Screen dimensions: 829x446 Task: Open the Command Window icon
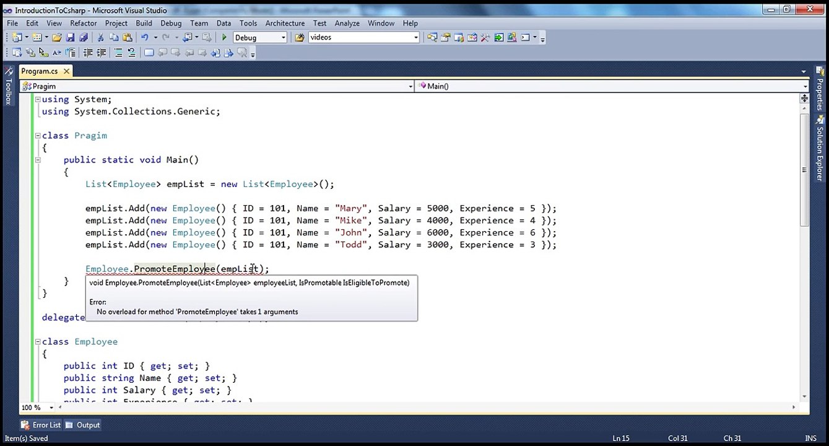525,37
